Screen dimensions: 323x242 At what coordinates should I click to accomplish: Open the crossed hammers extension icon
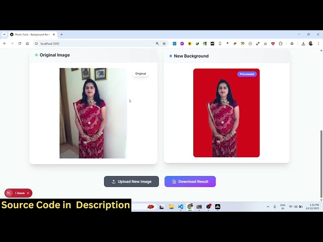[243, 43]
